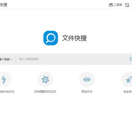Click the toolbox briefcase icon
Image resolution: width=132 pixels, height=132 pixels.
(111, 5)
